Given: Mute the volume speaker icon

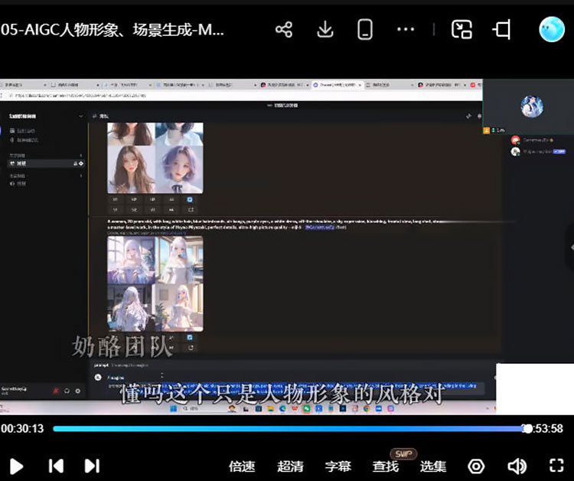Looking at the screenshot, I should (x=517, y=466).
